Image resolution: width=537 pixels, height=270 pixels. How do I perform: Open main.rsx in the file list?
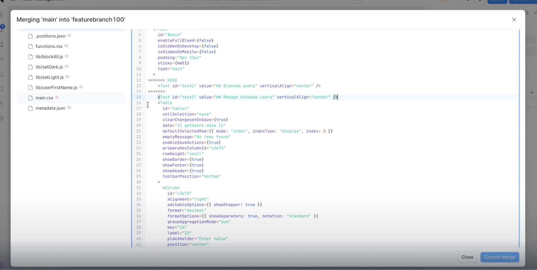pos(44,98)
